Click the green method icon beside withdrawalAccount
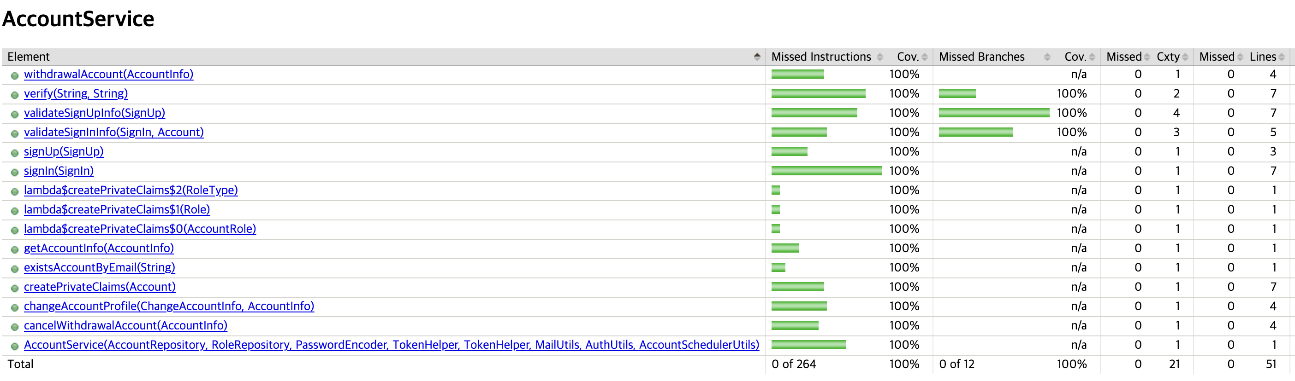The image size is (1295, 381). pos(15,76)
